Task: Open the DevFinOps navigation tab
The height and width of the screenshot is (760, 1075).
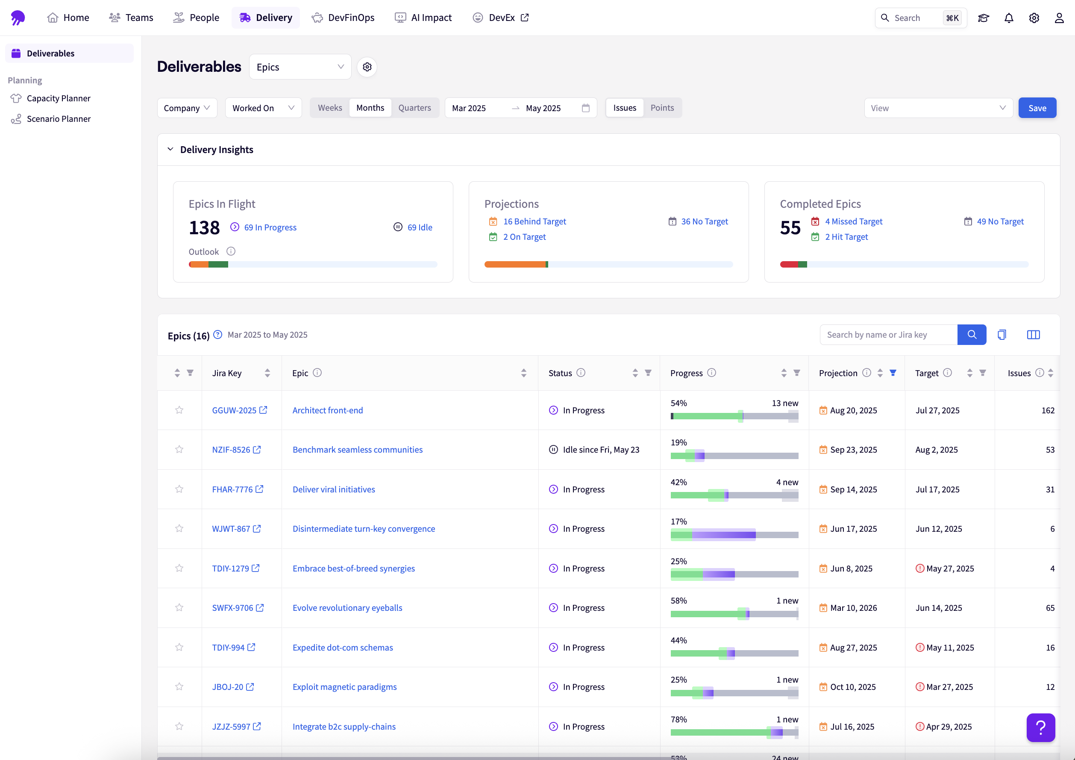Action: tap(343, 18)
